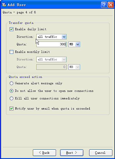The height and width of the screenshot is (159, 115).
Task: Open the daily Direction all traffic dropdown
Action: [x=51, y=37]
